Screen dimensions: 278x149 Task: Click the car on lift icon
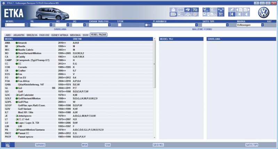[x=188, y=14]
